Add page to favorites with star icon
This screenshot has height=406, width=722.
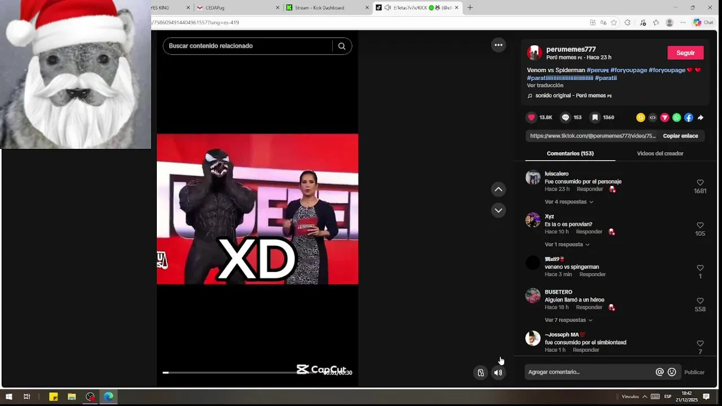point(614,23)
